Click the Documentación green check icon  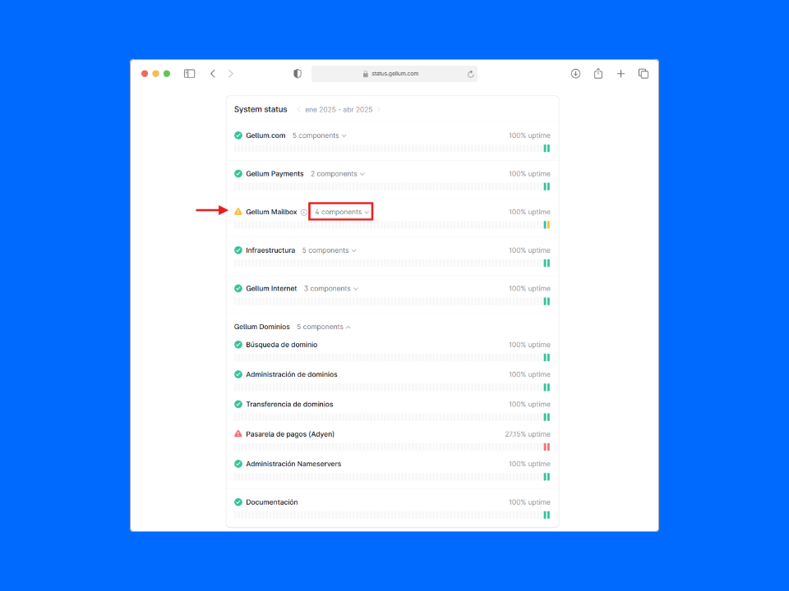click(x=238, y=502)
